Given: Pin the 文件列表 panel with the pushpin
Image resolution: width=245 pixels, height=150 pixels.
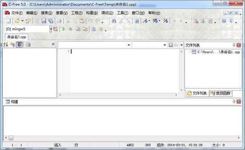Looking at the screenshot, I should point(234,45).
